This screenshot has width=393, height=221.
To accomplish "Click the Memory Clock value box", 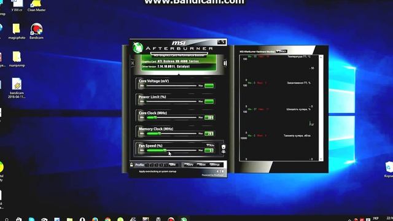I will 209,134.
